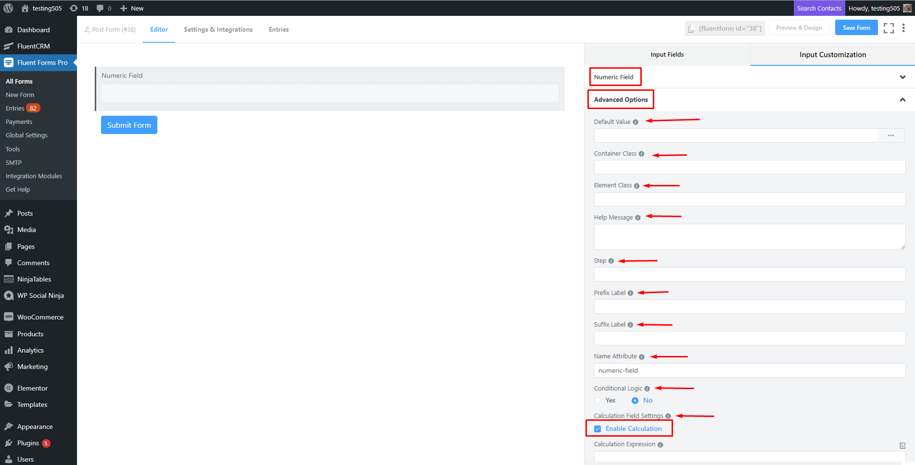Open the Entries tab

coord(279,30)
